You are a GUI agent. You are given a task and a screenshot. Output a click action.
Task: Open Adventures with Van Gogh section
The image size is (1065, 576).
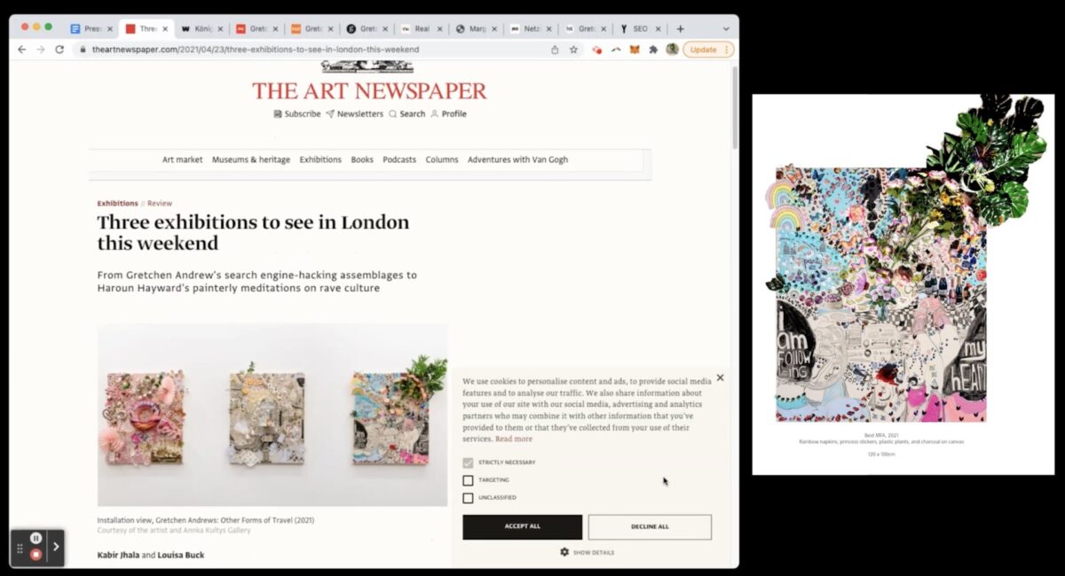518,160
